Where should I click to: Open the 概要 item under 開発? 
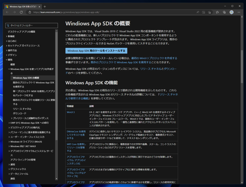(13, 64)
